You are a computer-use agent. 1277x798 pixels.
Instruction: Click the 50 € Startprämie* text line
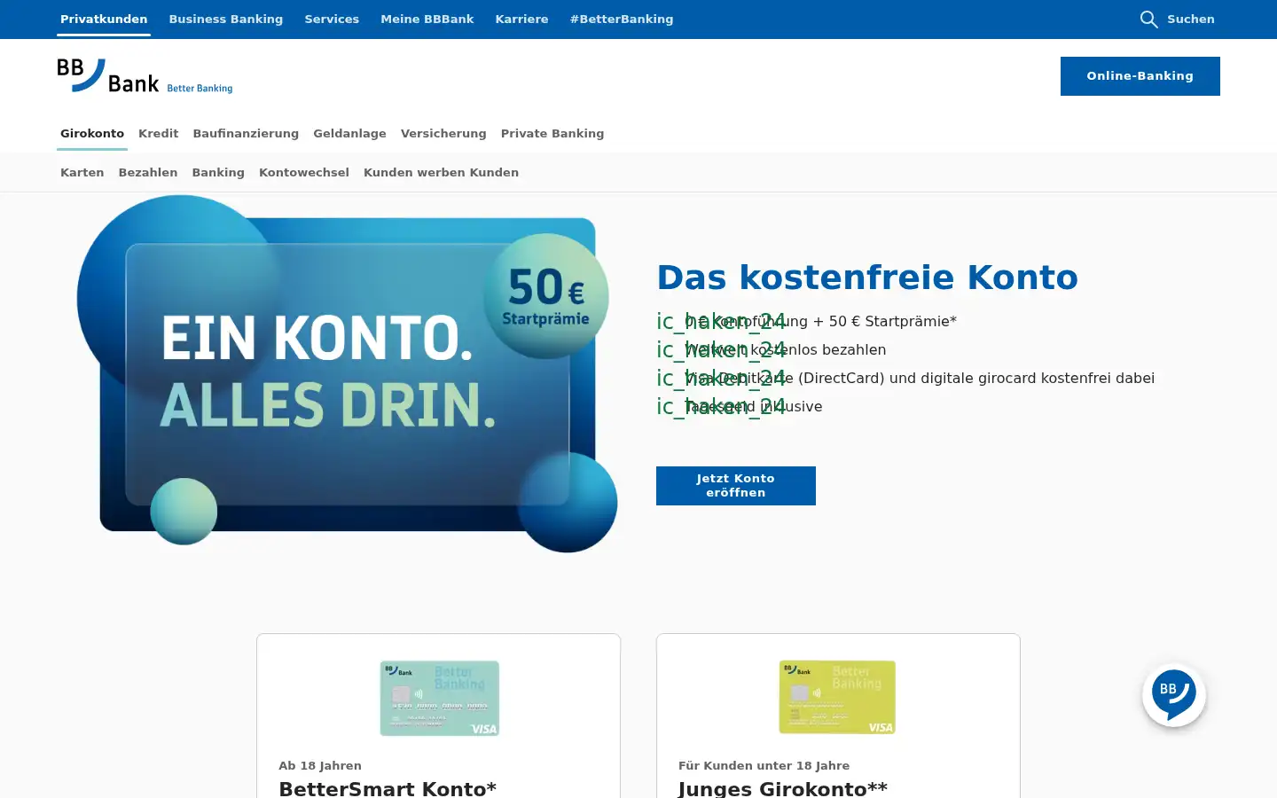click(820, 321)
